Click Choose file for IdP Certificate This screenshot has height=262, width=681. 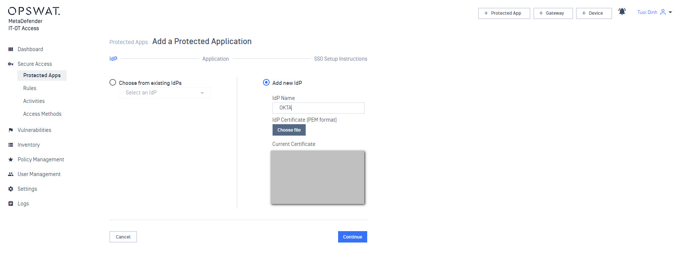289,130
